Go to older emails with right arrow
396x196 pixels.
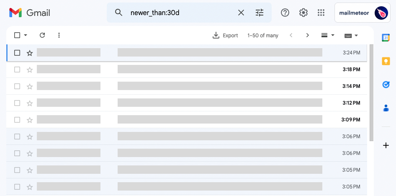pyautogui.click(x=307, y=35)
